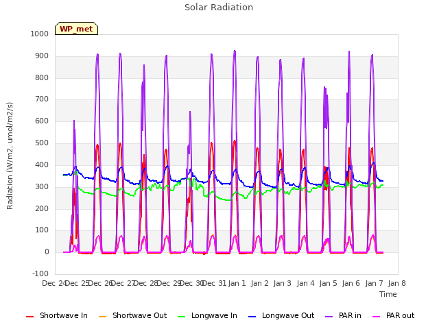The image size is (439, 329).
Task: Click the Shortwave In peak on Dec 31
Action: (x=211, y=143)
